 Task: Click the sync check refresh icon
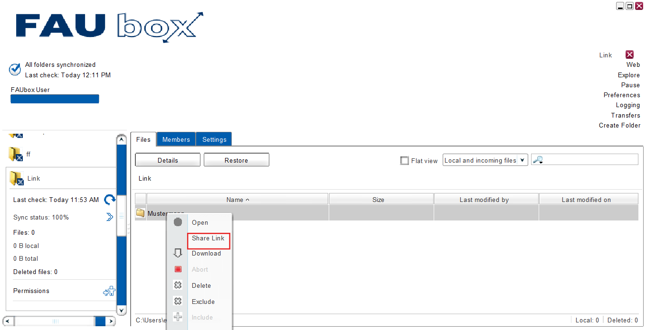pos(110,200)
